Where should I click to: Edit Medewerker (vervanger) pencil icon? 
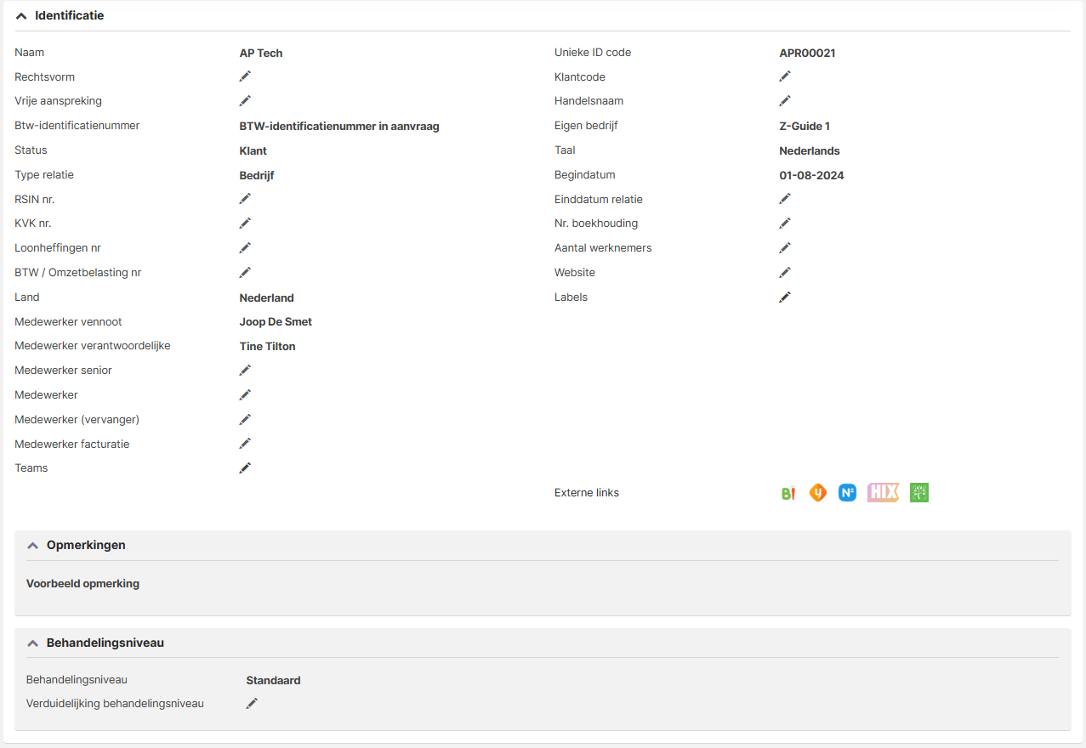(x=245, y=420)
